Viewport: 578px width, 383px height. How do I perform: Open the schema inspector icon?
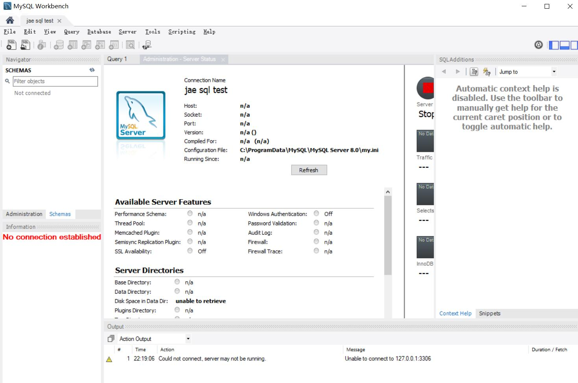42,45
